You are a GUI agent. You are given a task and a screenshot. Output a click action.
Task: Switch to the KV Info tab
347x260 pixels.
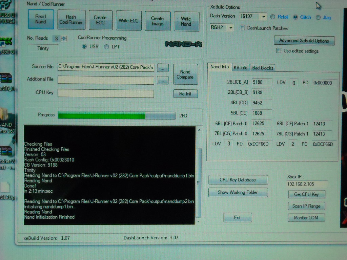tap(240, 68)
